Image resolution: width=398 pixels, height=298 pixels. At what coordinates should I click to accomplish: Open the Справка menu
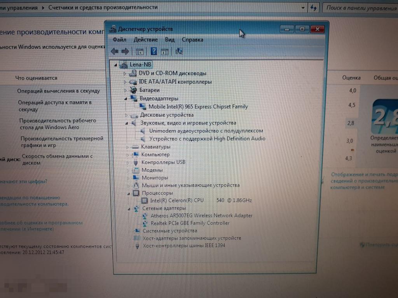point(192,40)
